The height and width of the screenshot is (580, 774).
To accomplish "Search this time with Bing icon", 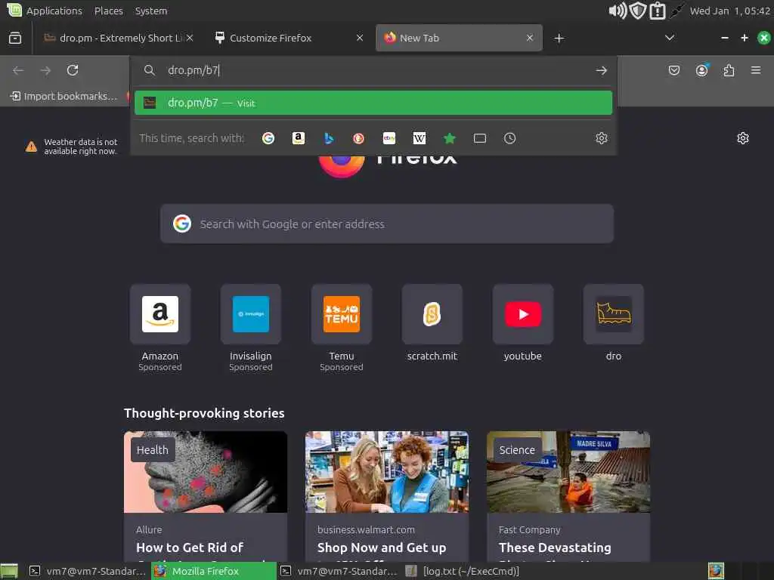I will click(x=329, y=139).
